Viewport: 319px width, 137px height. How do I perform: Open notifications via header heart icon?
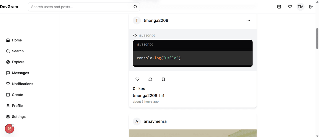tap(290, 7)
